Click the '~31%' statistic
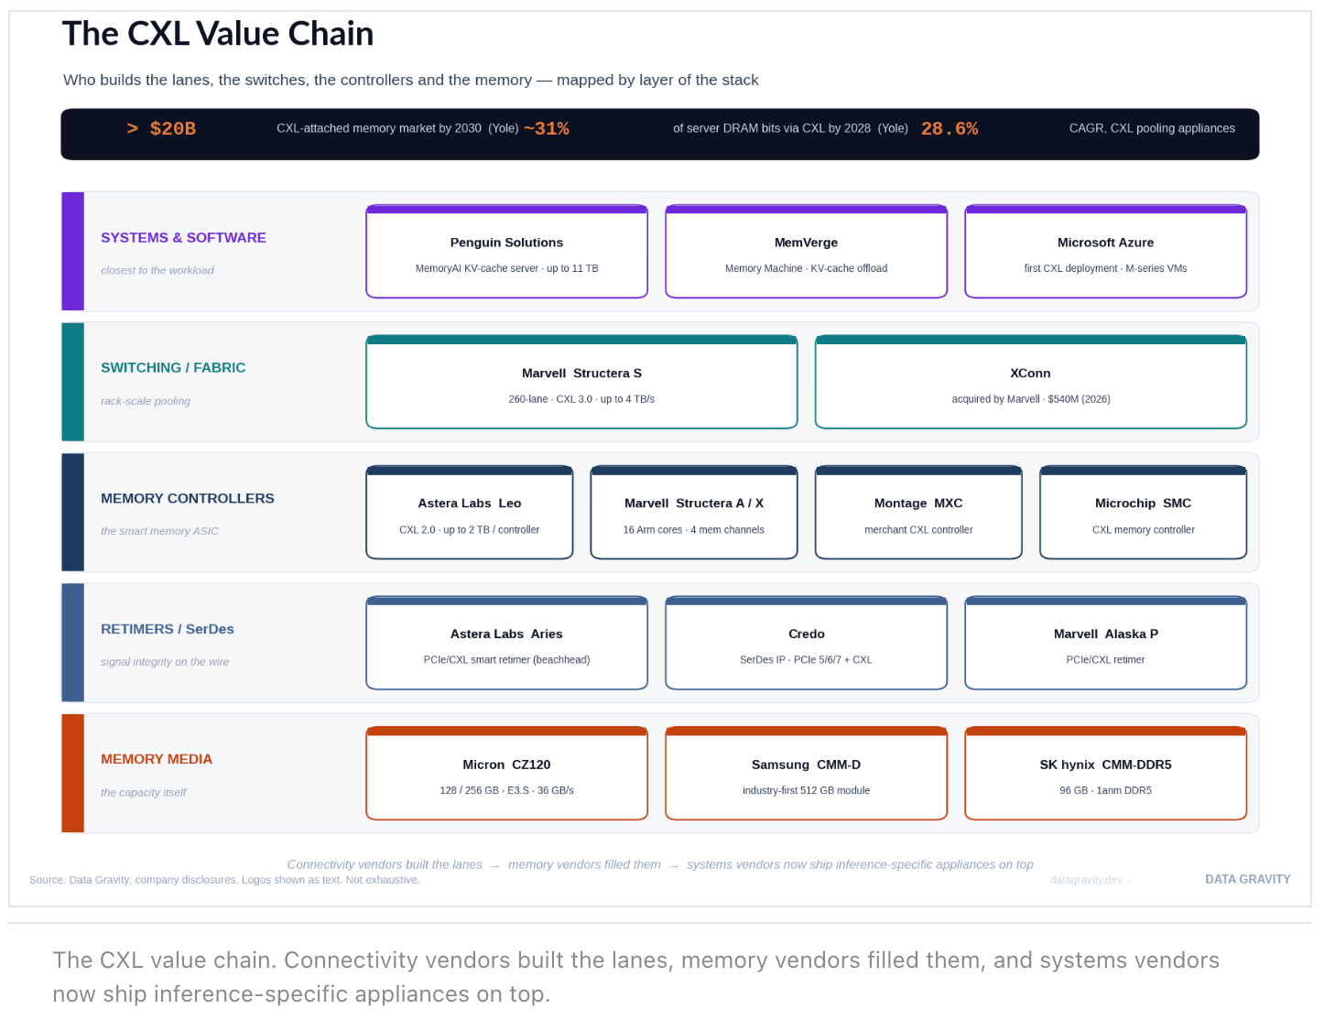Screen dimensions: 1335x1031 [547, 129]
